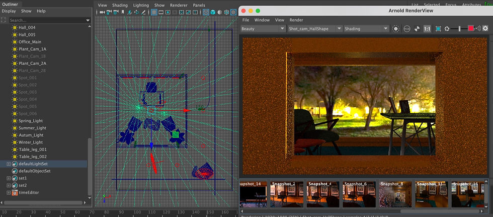This screenshot has width=493, height=217.
Task: Open the Camera Attributes icon
Action: tap(116, 12)
